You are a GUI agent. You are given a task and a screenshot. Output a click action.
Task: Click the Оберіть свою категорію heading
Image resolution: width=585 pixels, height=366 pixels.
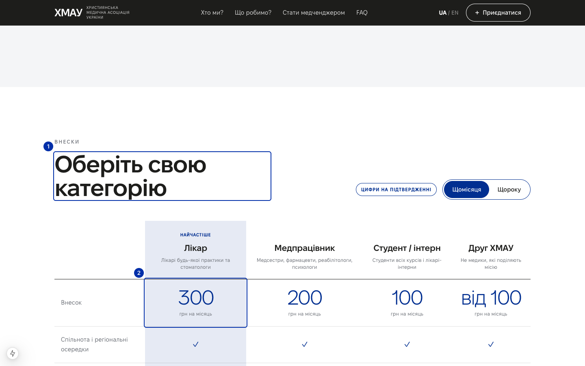point(162,176)
